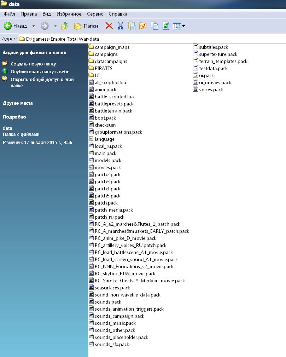Select the language text file icon
Screen dimensions: 286x357
[91, 139]
